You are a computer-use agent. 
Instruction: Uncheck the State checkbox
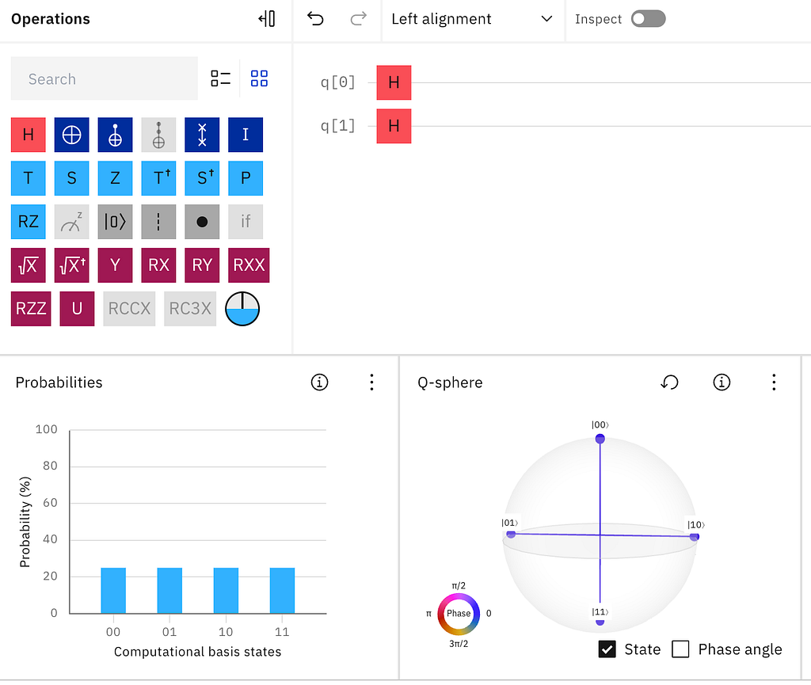[607, 649]
